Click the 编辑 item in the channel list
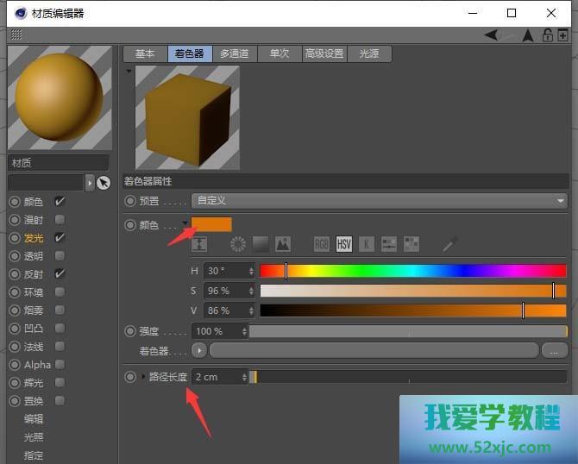 pos(34,419)
